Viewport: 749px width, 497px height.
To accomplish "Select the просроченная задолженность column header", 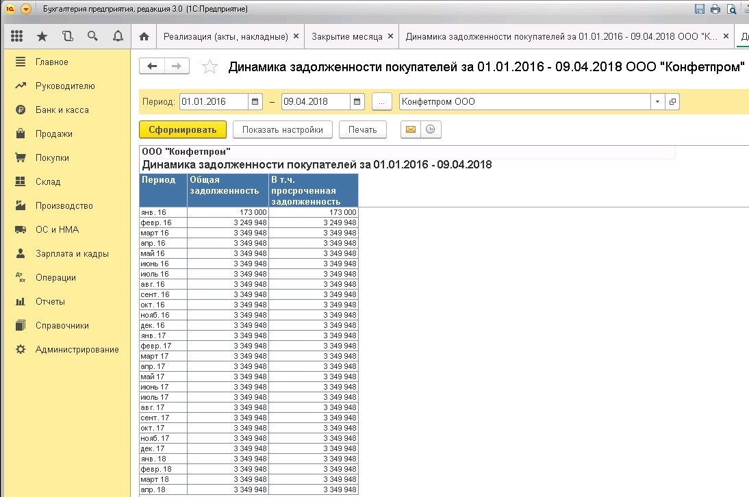I will click(314, 190).
